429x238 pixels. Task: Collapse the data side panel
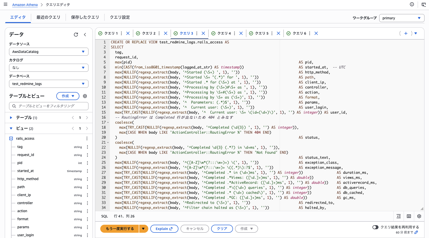point(85,35)
